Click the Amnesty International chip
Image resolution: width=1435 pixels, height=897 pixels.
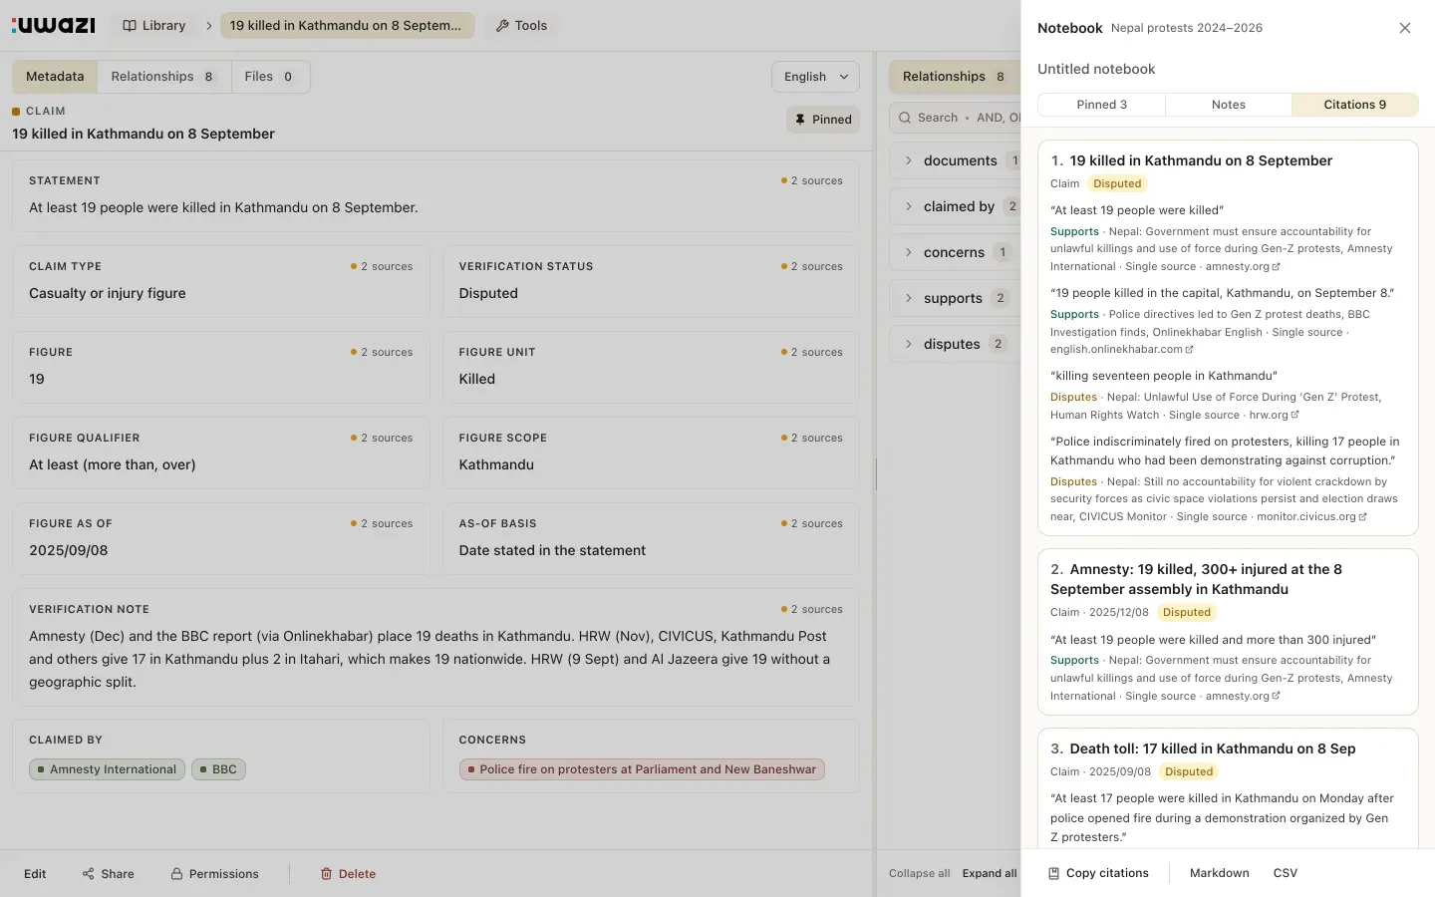pos(107,769)
